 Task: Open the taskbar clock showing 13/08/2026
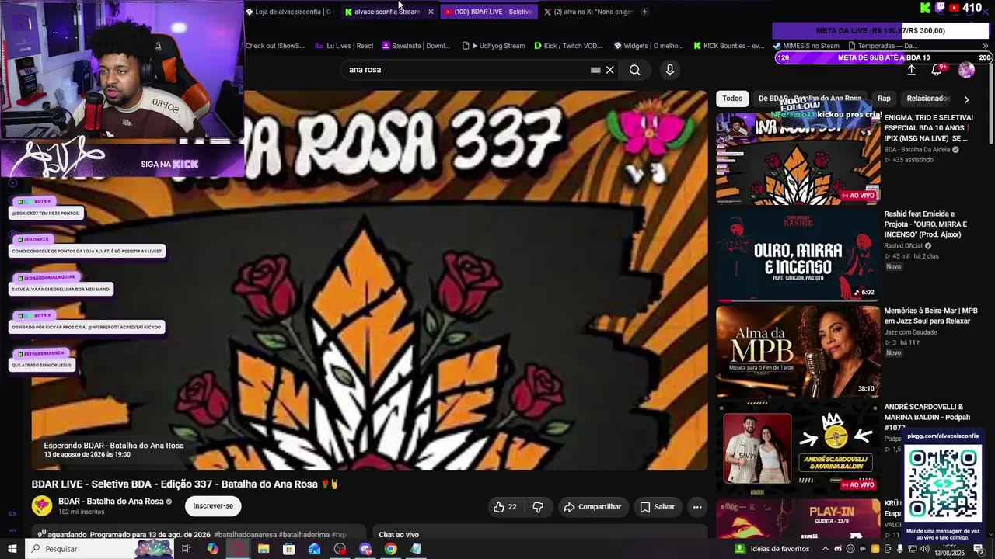click(949, 549)
